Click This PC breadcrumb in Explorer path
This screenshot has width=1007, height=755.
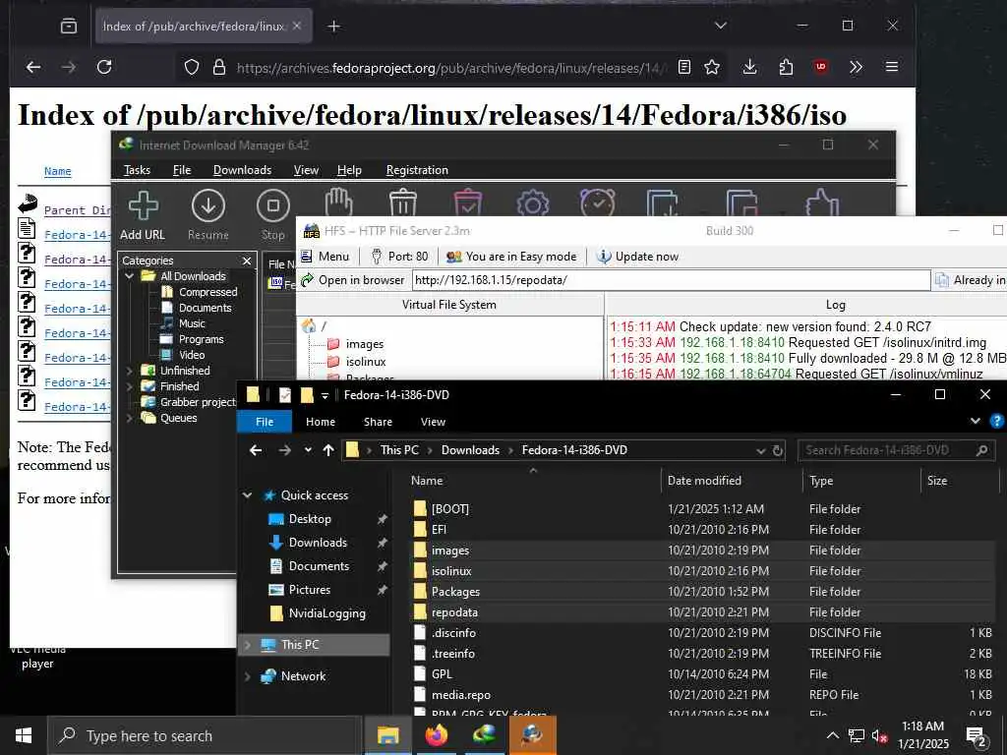point(399,450)
